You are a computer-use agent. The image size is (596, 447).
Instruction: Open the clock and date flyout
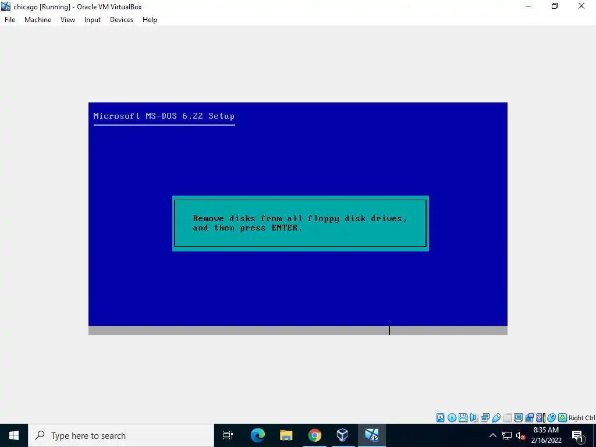[546, 435]
